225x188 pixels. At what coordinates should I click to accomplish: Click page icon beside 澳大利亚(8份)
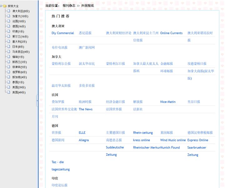point(9,11)
